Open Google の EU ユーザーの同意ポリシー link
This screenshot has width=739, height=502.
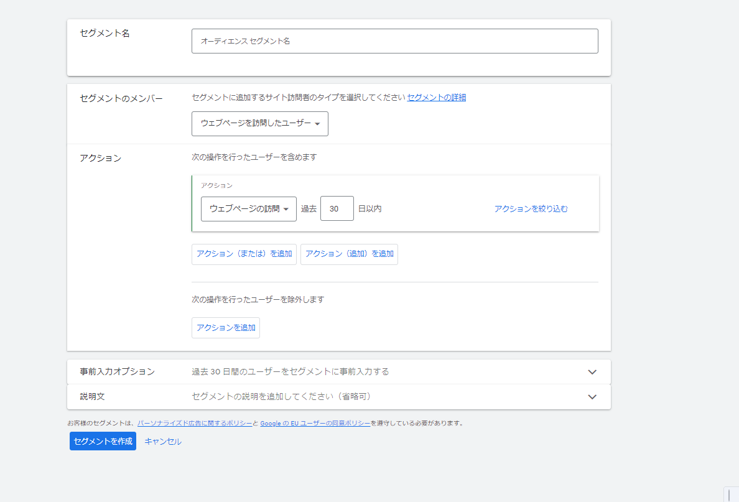pyautogui.click(x=315, y=423)
